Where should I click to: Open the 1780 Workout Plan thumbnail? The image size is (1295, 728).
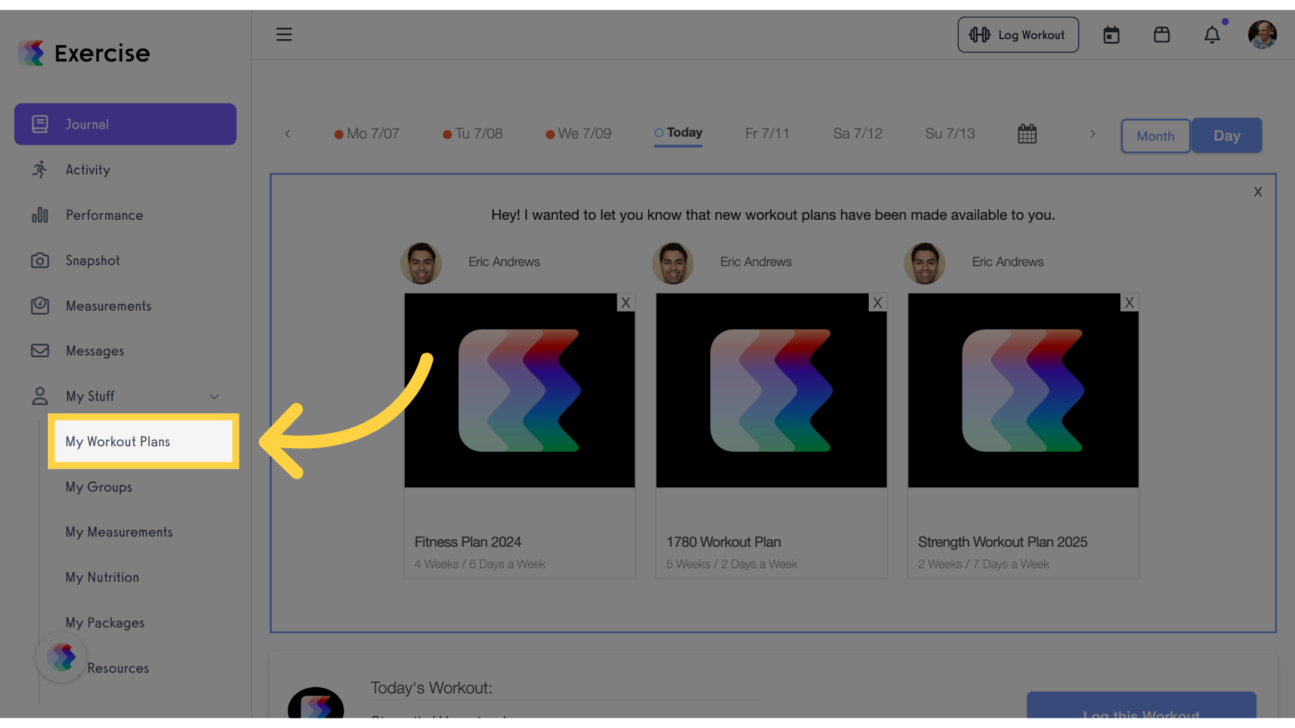pyautogui.click(x=771, y=390)
